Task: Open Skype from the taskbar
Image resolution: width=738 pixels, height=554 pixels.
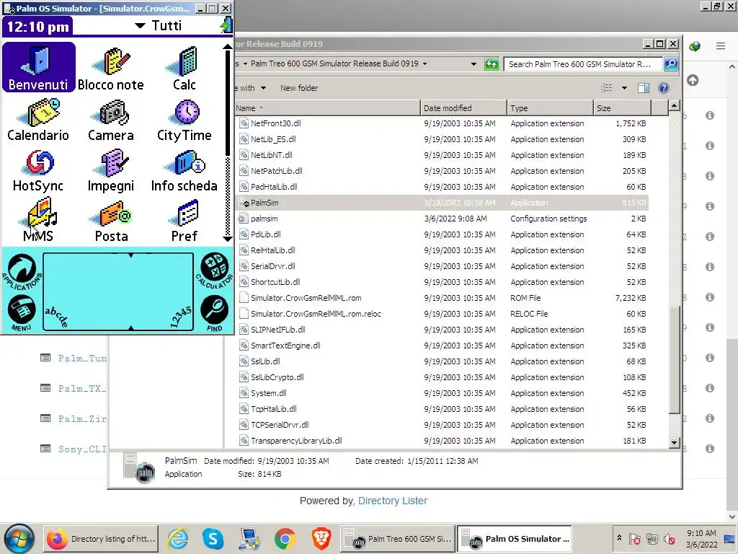Action: (213, 539)
